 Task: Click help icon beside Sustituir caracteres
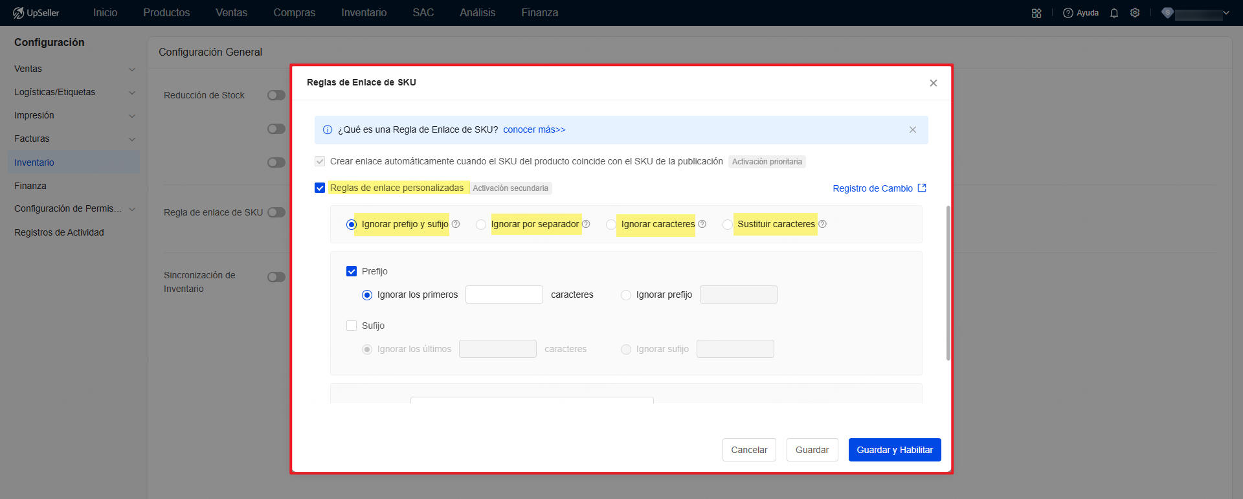coord(822,224)
